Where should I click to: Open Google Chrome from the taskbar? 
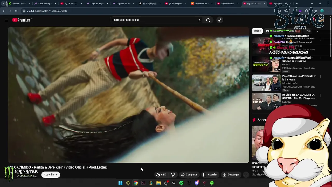click(x=136, y=183)
